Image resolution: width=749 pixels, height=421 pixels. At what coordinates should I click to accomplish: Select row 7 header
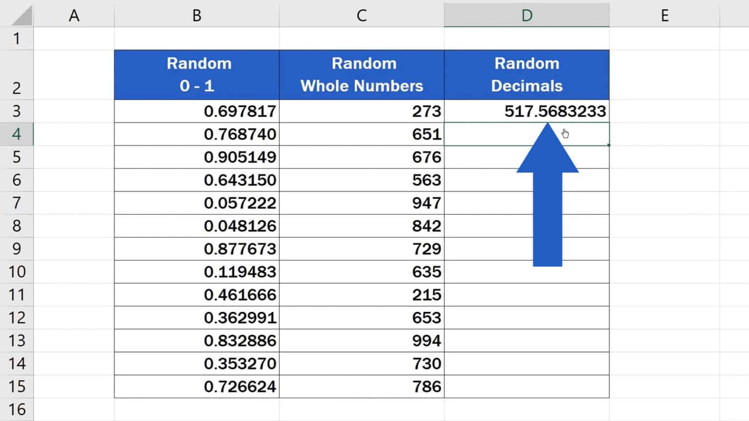17,203
